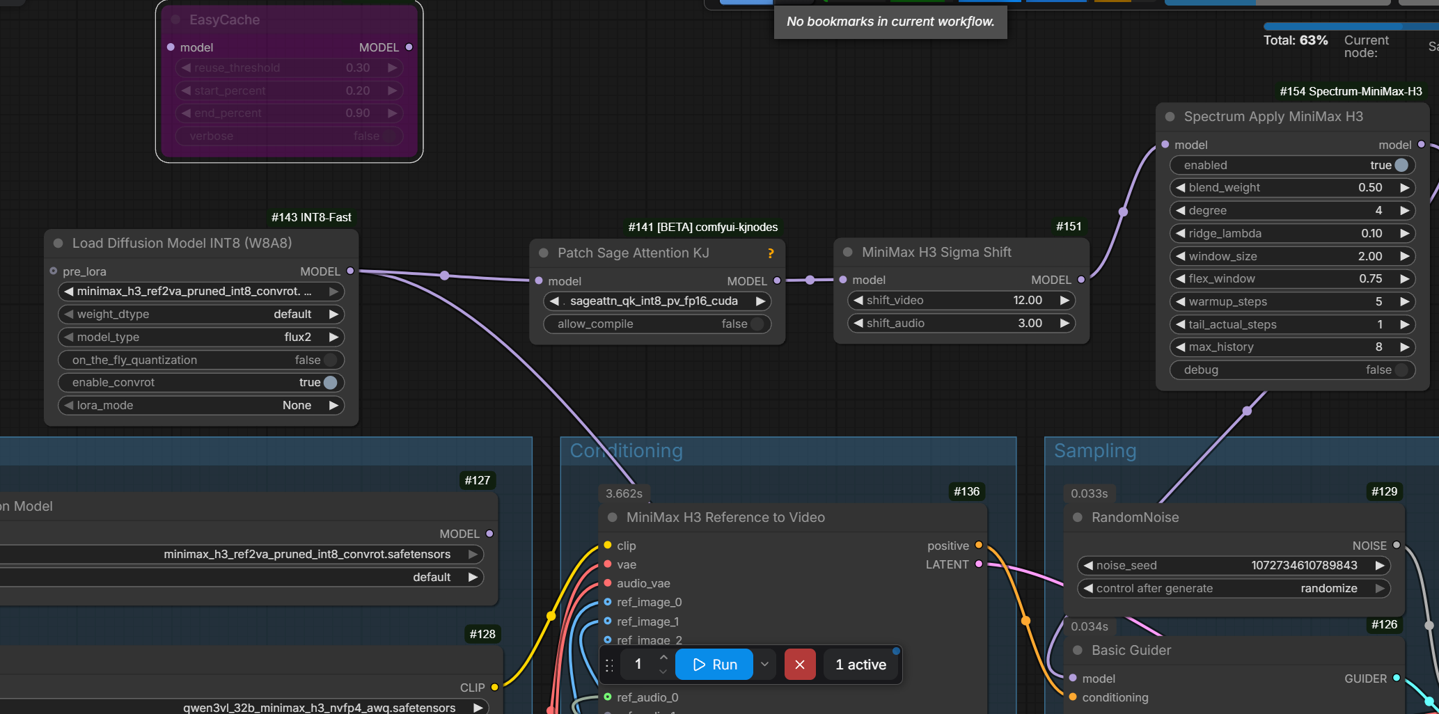Click the clip input socket on Reference to Video
1439x714 pixels.
tap(608, 545)
